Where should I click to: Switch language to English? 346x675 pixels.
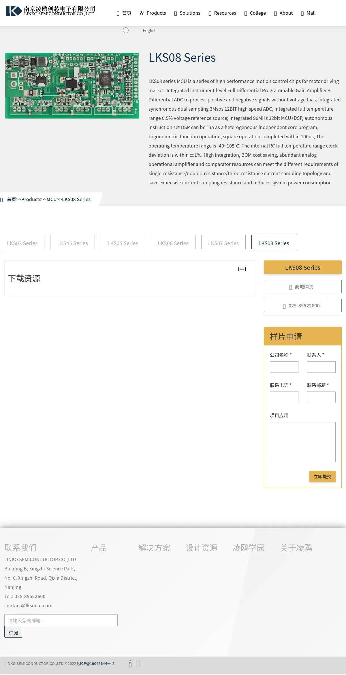coord(150,31)
